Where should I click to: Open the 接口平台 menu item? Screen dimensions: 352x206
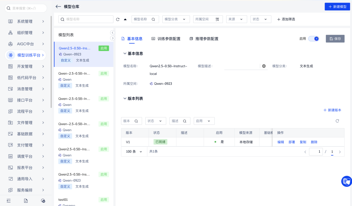(26, 100)
